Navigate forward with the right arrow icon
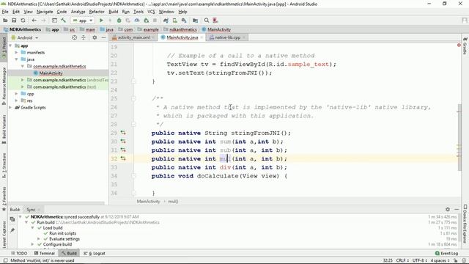Image resolution: width=469 pixels, height=264 pixels. click(43, 21)
